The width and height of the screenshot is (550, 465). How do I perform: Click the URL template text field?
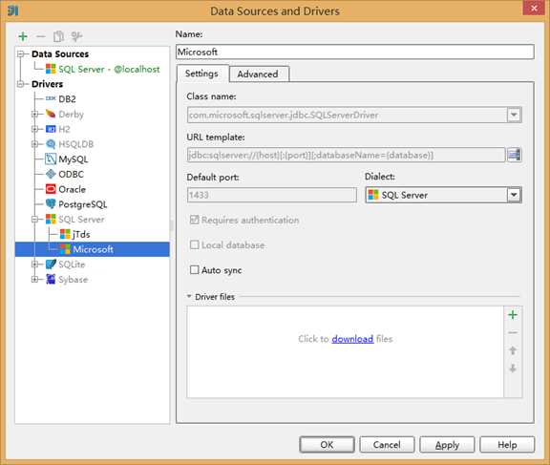347,155
